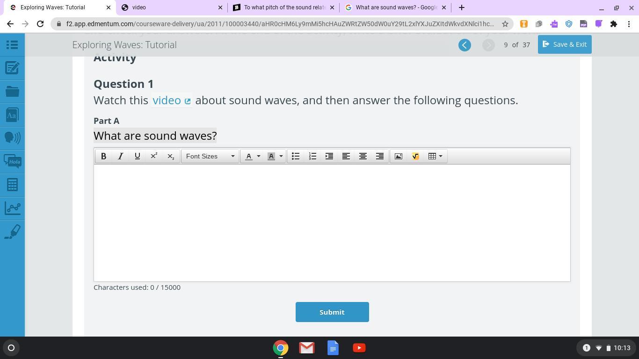Open the course contents list icon

pos(12,45)
